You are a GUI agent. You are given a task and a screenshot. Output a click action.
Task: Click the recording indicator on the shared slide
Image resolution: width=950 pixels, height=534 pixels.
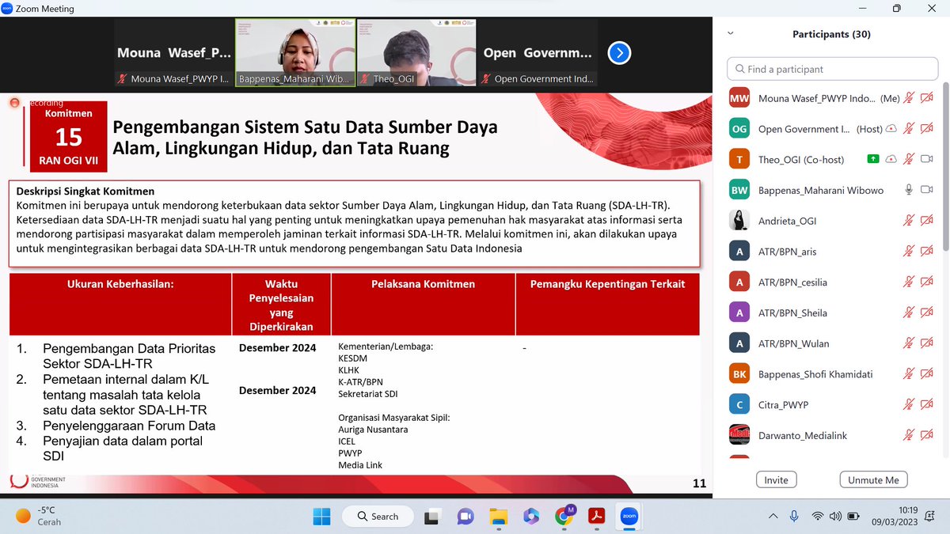(14, 102)
